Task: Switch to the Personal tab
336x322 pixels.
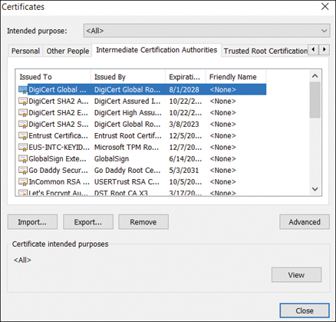Action: 25,51
